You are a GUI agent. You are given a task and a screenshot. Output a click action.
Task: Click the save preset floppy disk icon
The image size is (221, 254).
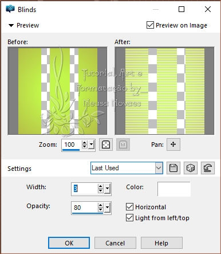click(173, 168)
